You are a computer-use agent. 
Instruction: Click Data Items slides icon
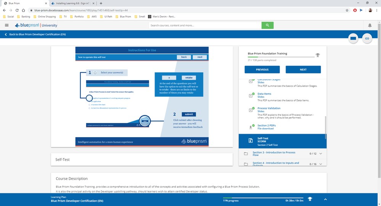[x=251, y=96]
